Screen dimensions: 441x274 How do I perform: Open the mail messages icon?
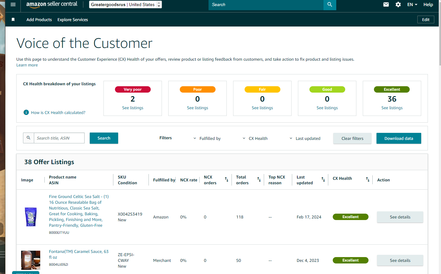(x=386, y=4)
